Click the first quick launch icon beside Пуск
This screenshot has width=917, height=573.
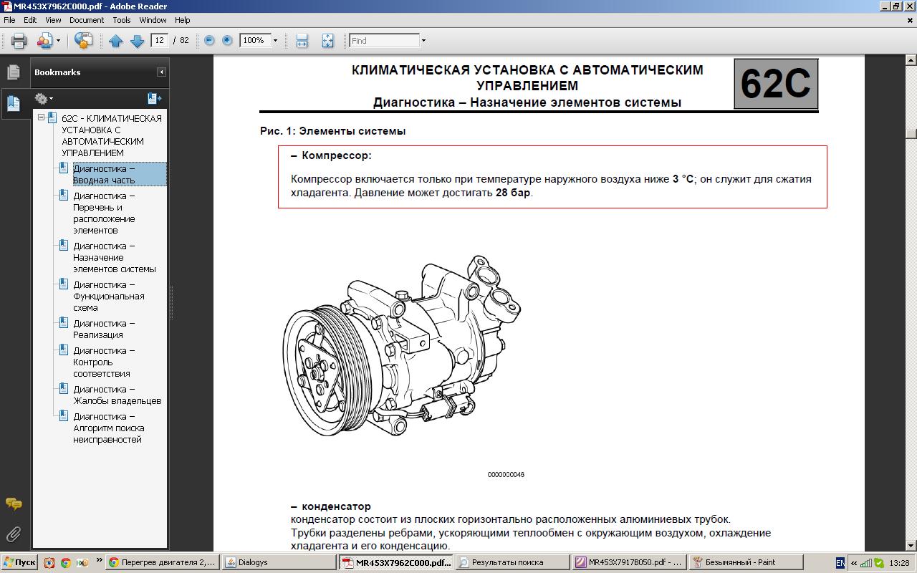(49, 562)
